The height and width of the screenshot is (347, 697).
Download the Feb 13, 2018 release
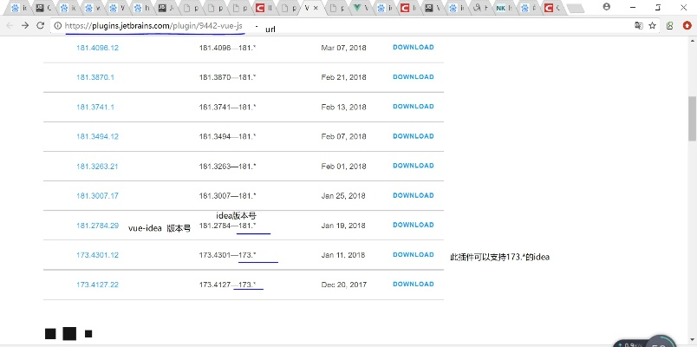pos(414,107)
